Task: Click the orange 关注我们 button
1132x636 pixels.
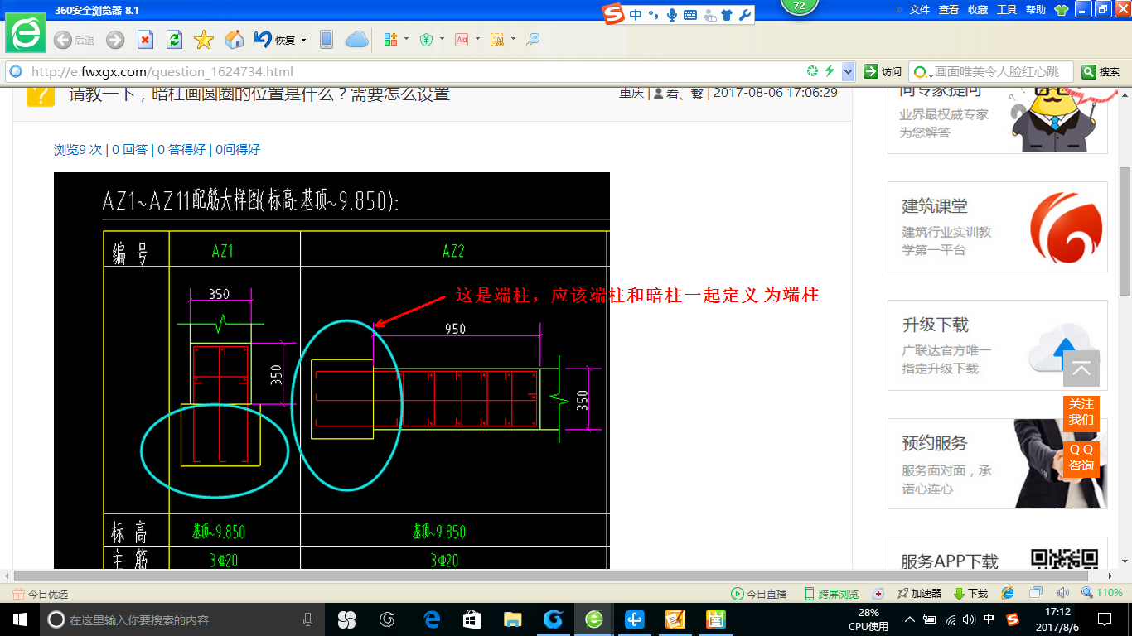Action: pos(1081,412)
